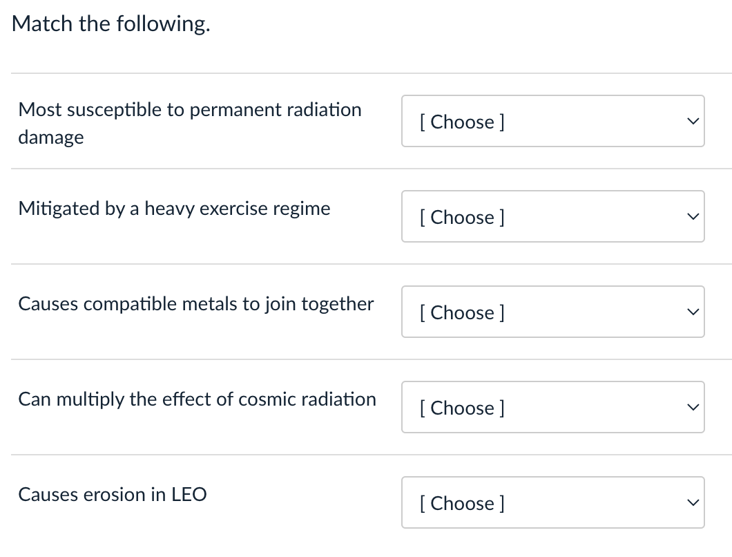This screenshot has height=557, width=732.
Task: Open the dropdown for erosion in LEO
Action: click(552, 503)
